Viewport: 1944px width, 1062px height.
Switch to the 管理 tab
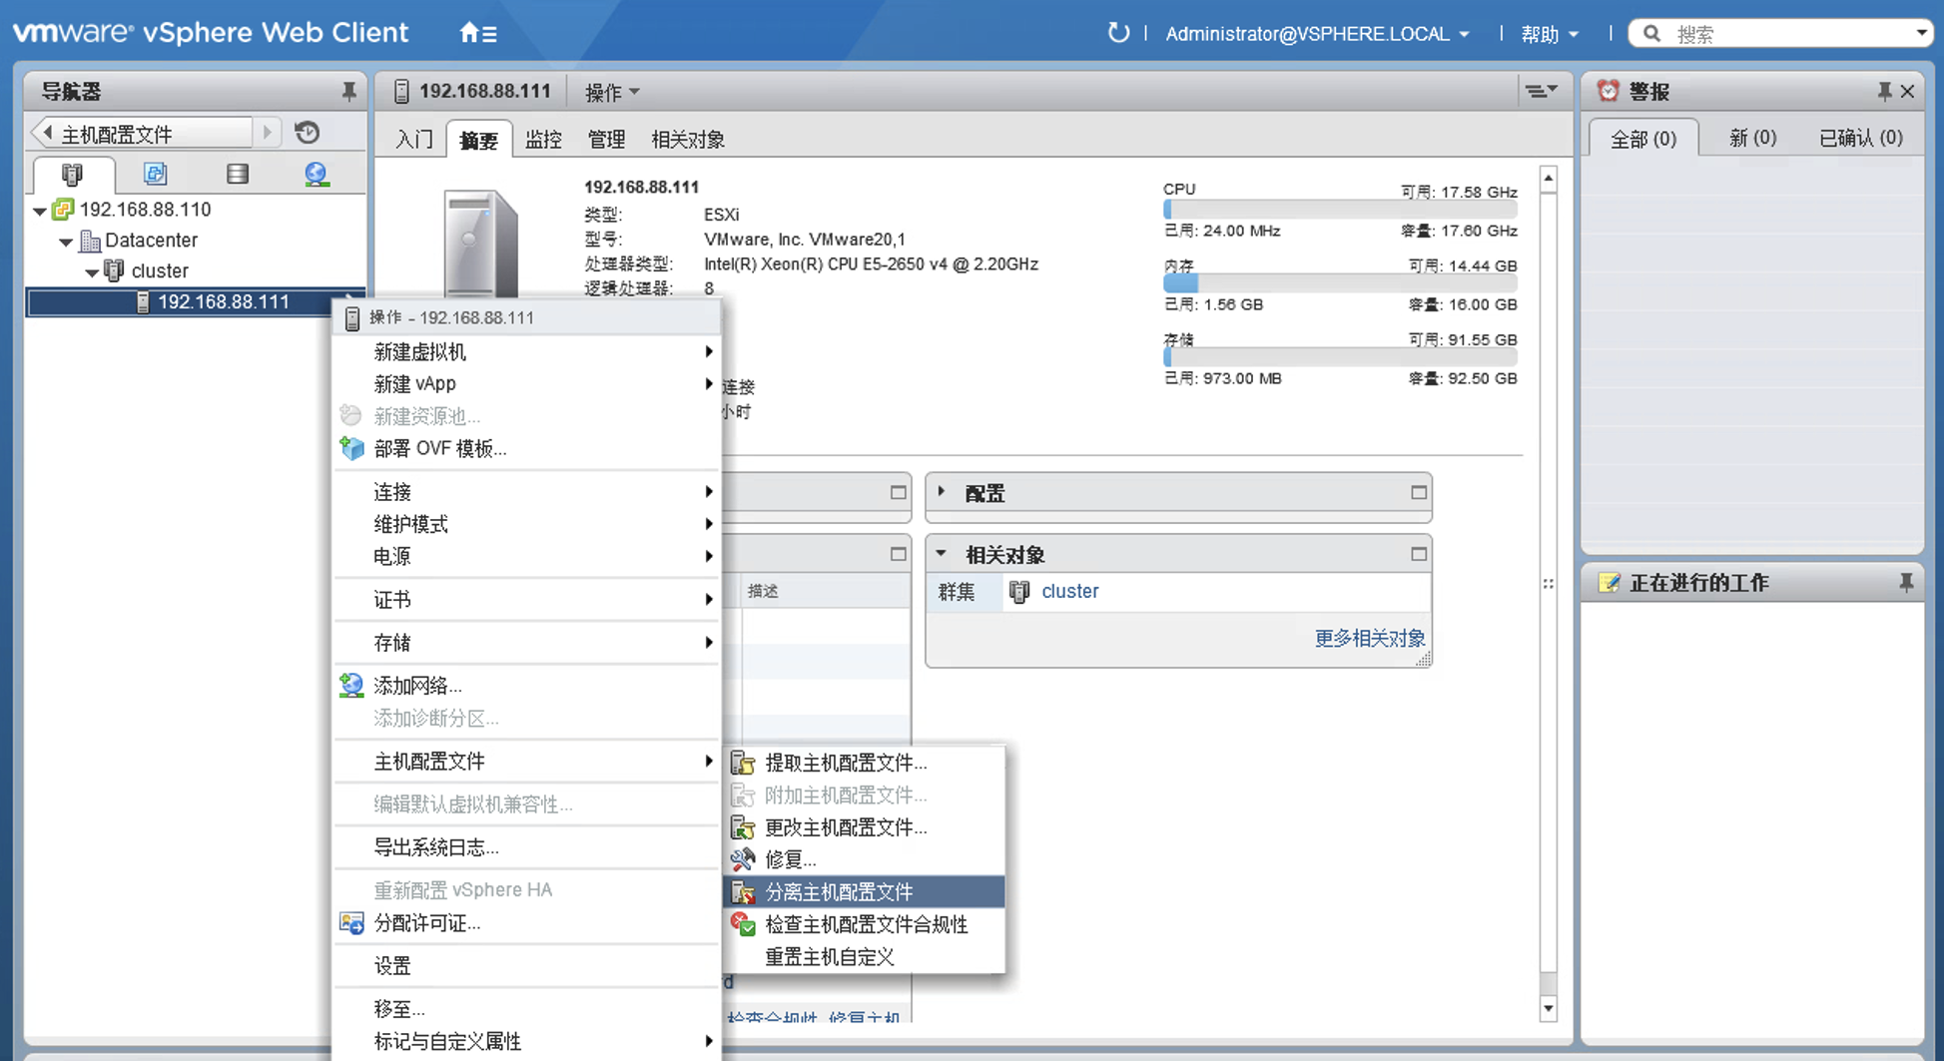click(606, 140)
